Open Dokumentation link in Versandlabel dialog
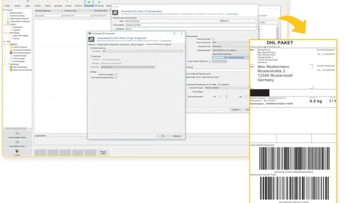 166,41
